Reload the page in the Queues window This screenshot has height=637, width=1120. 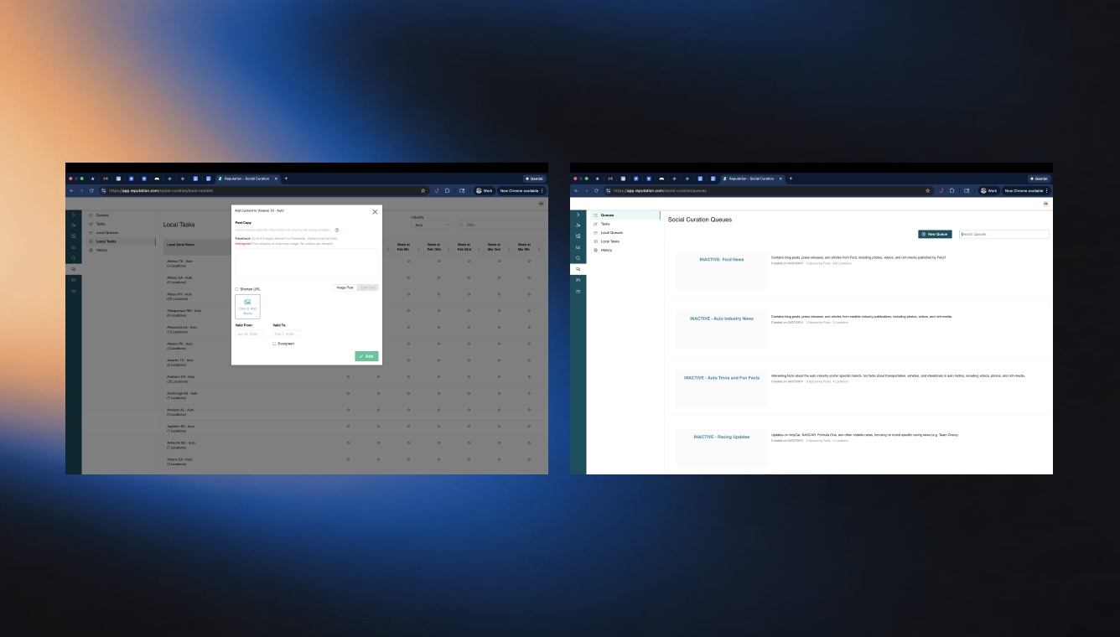point(596,190)
